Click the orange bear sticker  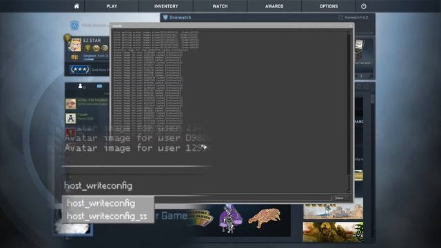[265, 218]
